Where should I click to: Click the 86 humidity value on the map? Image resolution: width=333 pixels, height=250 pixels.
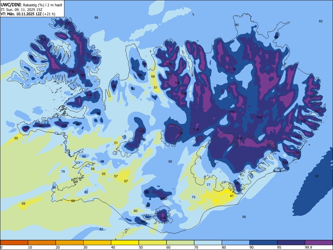click(x=96, y=17)
